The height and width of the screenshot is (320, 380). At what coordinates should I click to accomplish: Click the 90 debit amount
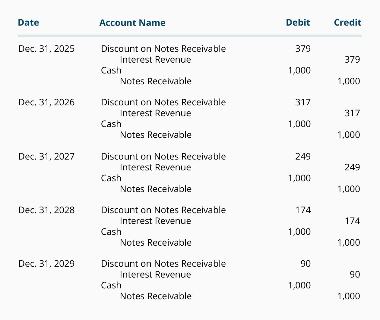pyautogui.click(x=306, y=264)
